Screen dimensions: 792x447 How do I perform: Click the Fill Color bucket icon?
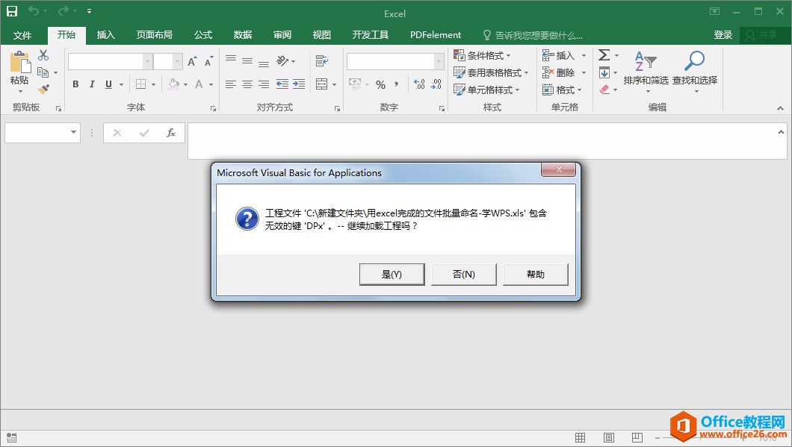tap(174, 84)
